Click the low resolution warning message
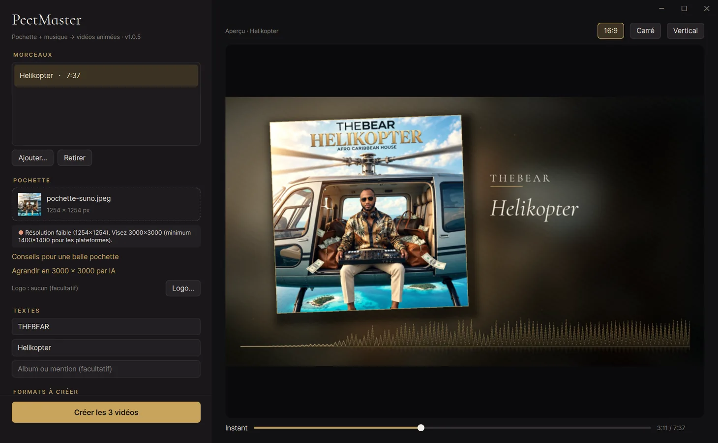 (106, 236)
